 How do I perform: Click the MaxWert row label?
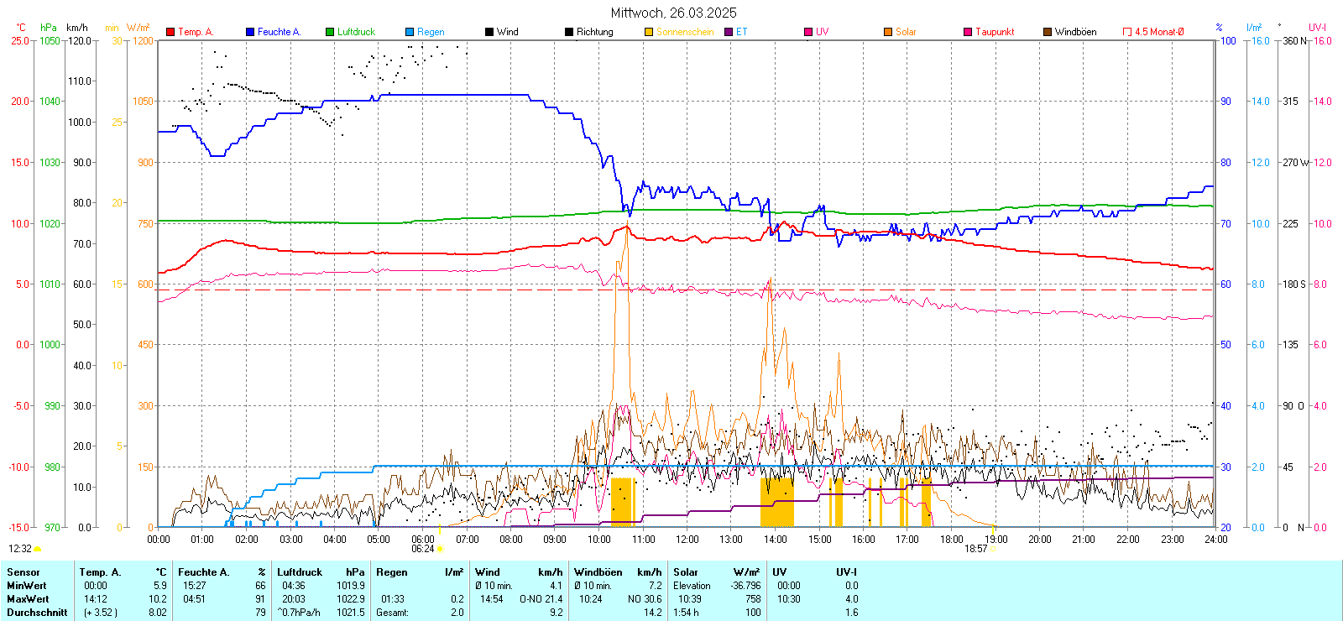click(28, 599)
